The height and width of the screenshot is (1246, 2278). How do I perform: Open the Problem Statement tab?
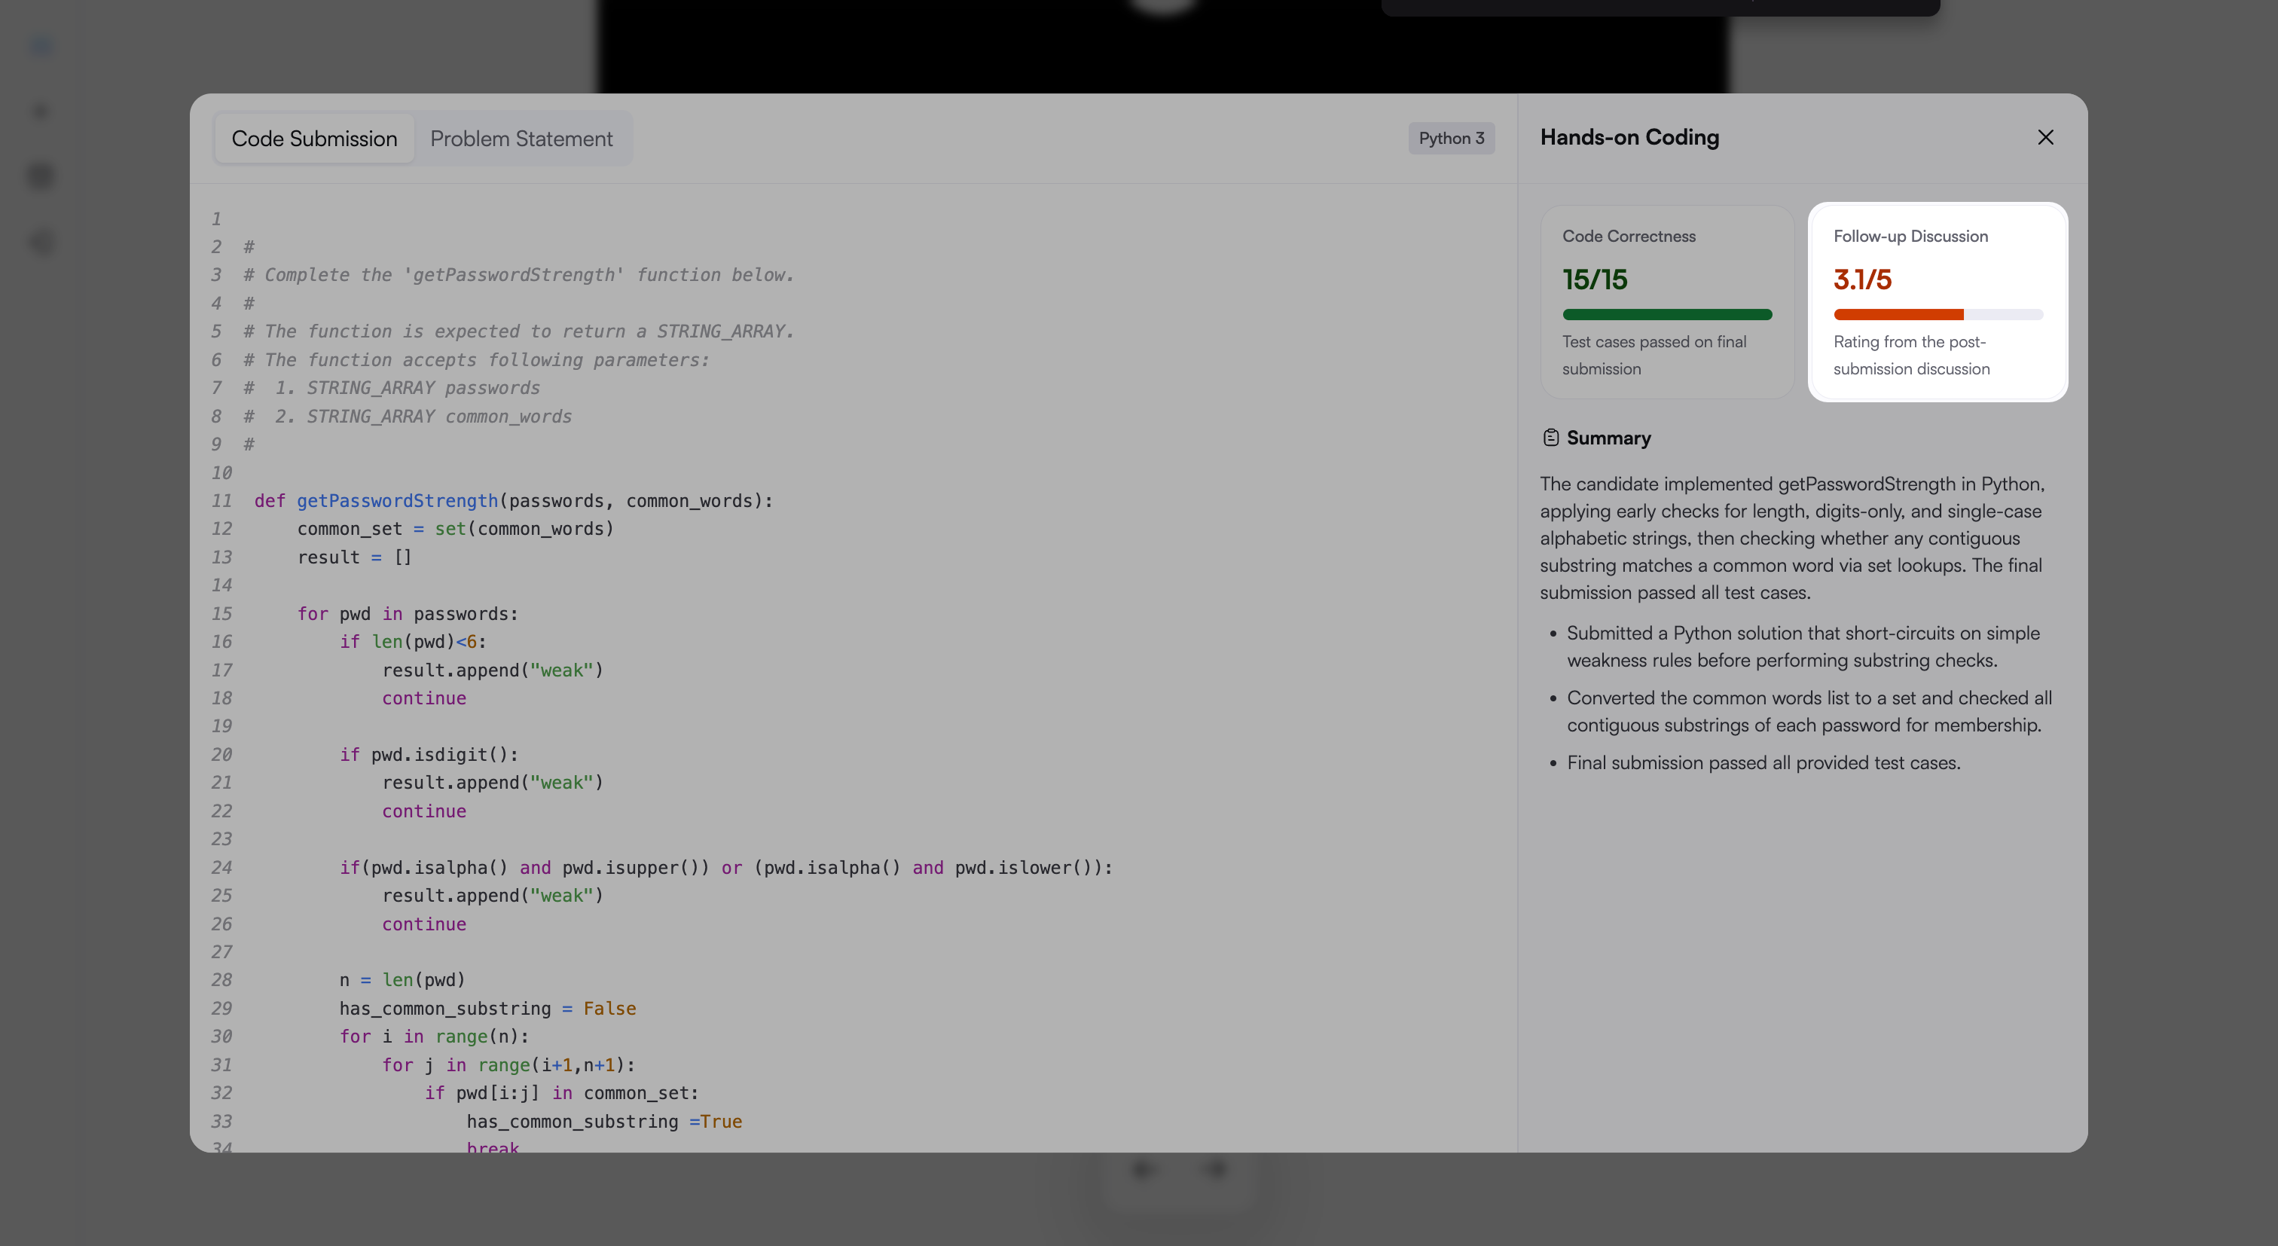521,139
